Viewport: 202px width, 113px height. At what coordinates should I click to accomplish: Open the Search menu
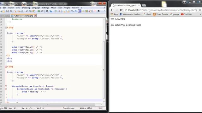coord(11,8)
